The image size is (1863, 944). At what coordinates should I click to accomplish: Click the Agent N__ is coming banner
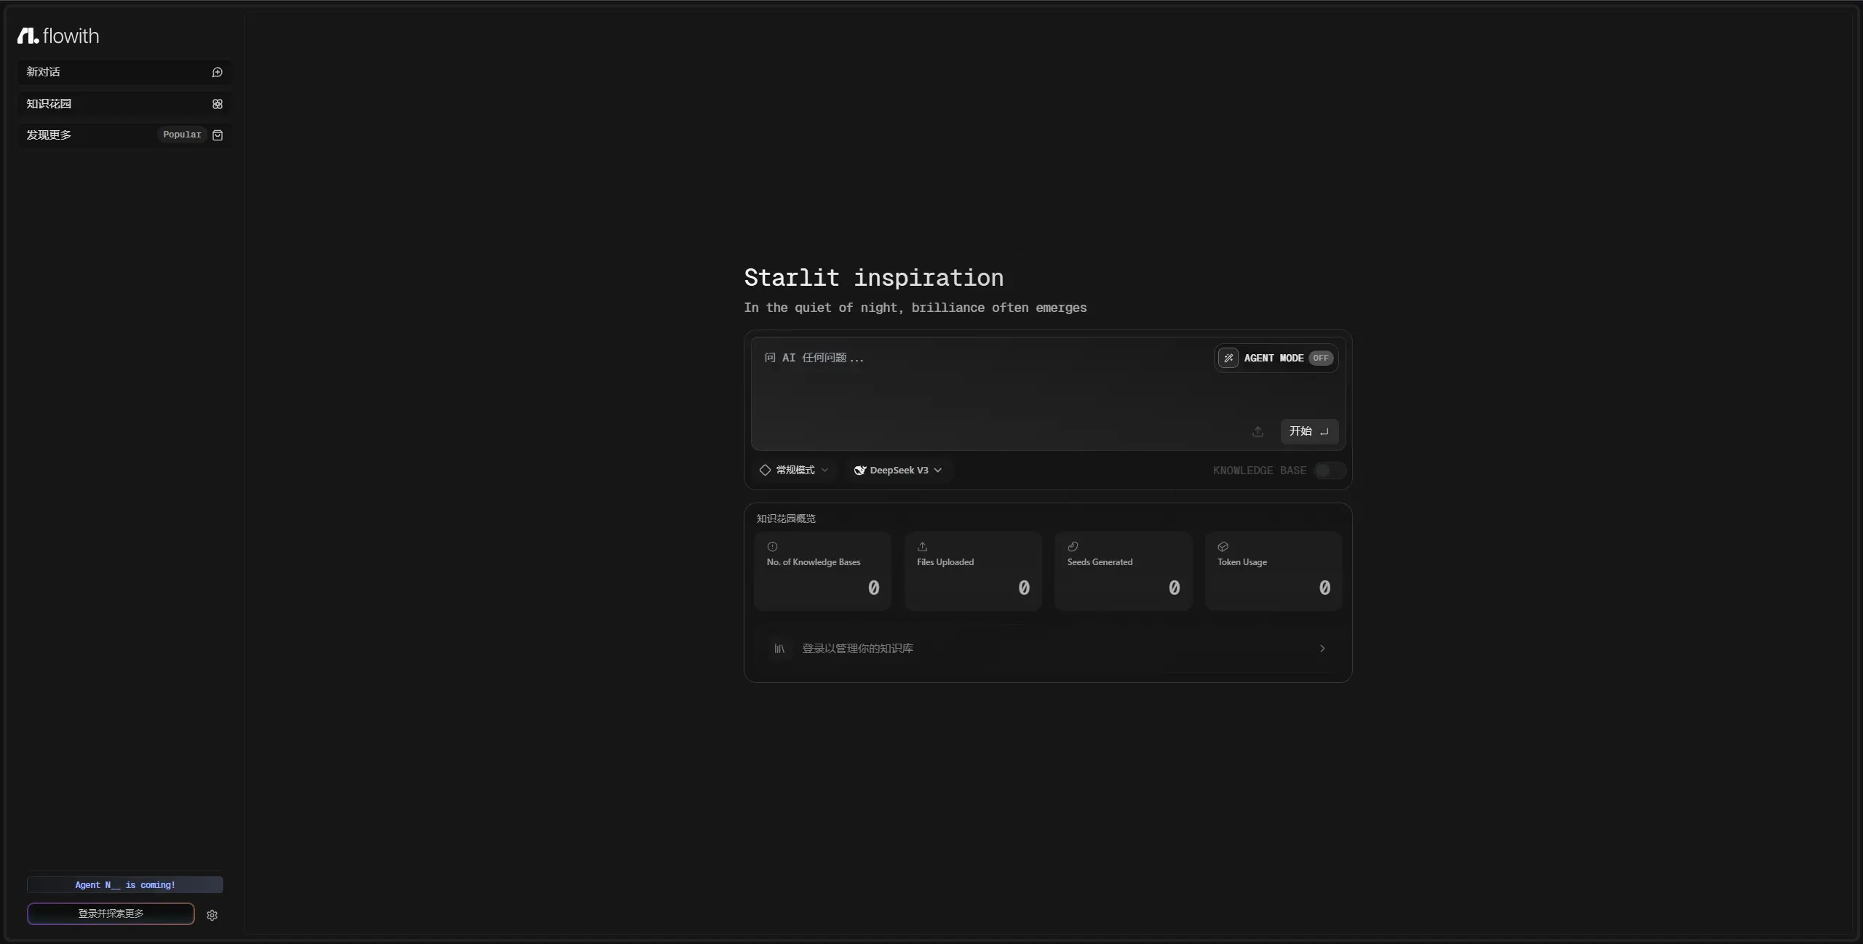[x=125, y=885]
